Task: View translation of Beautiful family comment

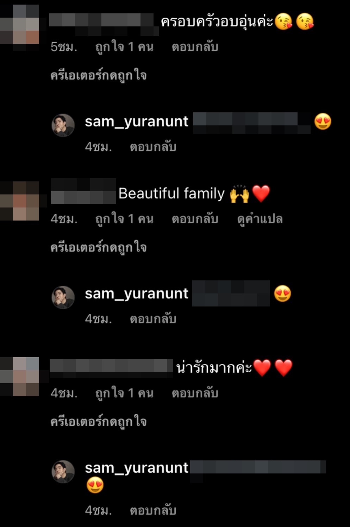Action: [260, 219]
